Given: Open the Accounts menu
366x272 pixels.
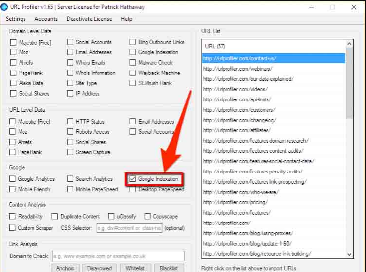Looking at the screenshot, I should 46,19.
